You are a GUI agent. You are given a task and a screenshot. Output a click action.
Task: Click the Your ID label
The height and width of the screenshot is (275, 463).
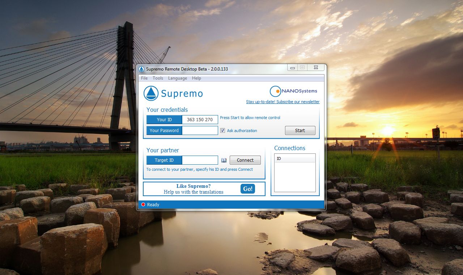[164, 120]
